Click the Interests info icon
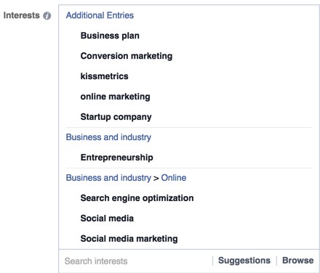This screenshot has width=320, height=273. pyautogui.click(x=47, y=16)
